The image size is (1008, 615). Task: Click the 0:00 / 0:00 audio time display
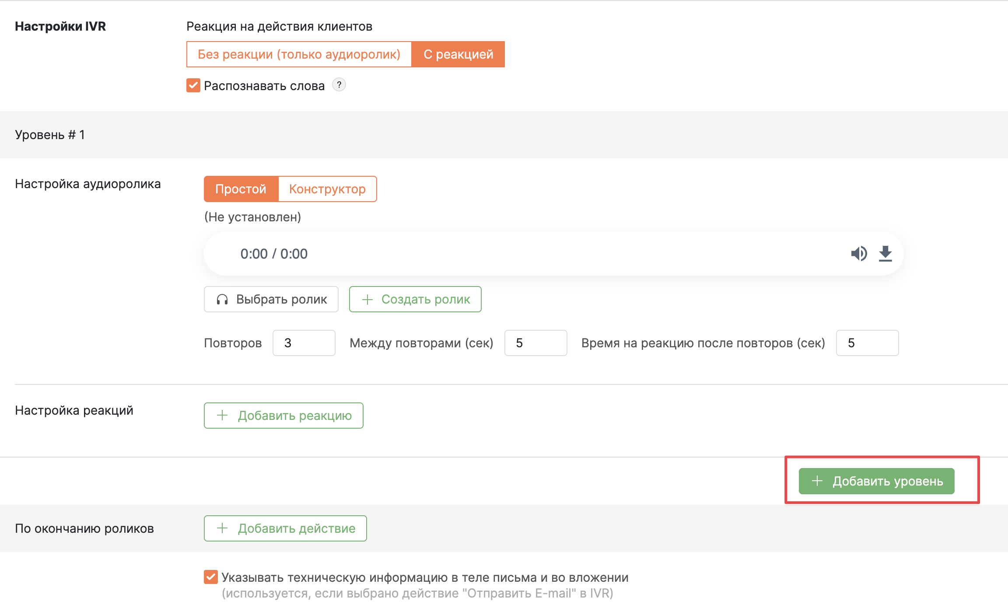pyautogui.click(x=274, y=254)
